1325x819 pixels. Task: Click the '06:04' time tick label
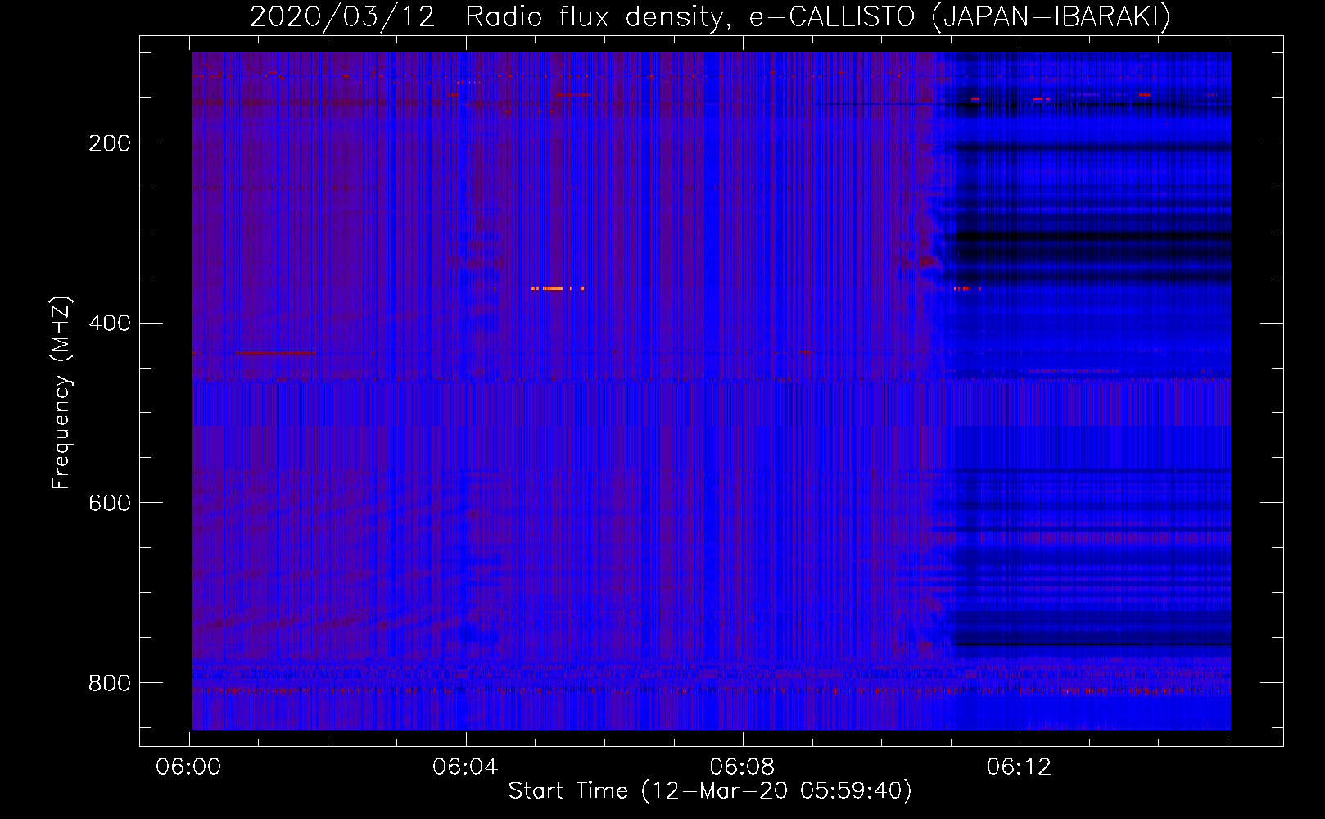465,767
